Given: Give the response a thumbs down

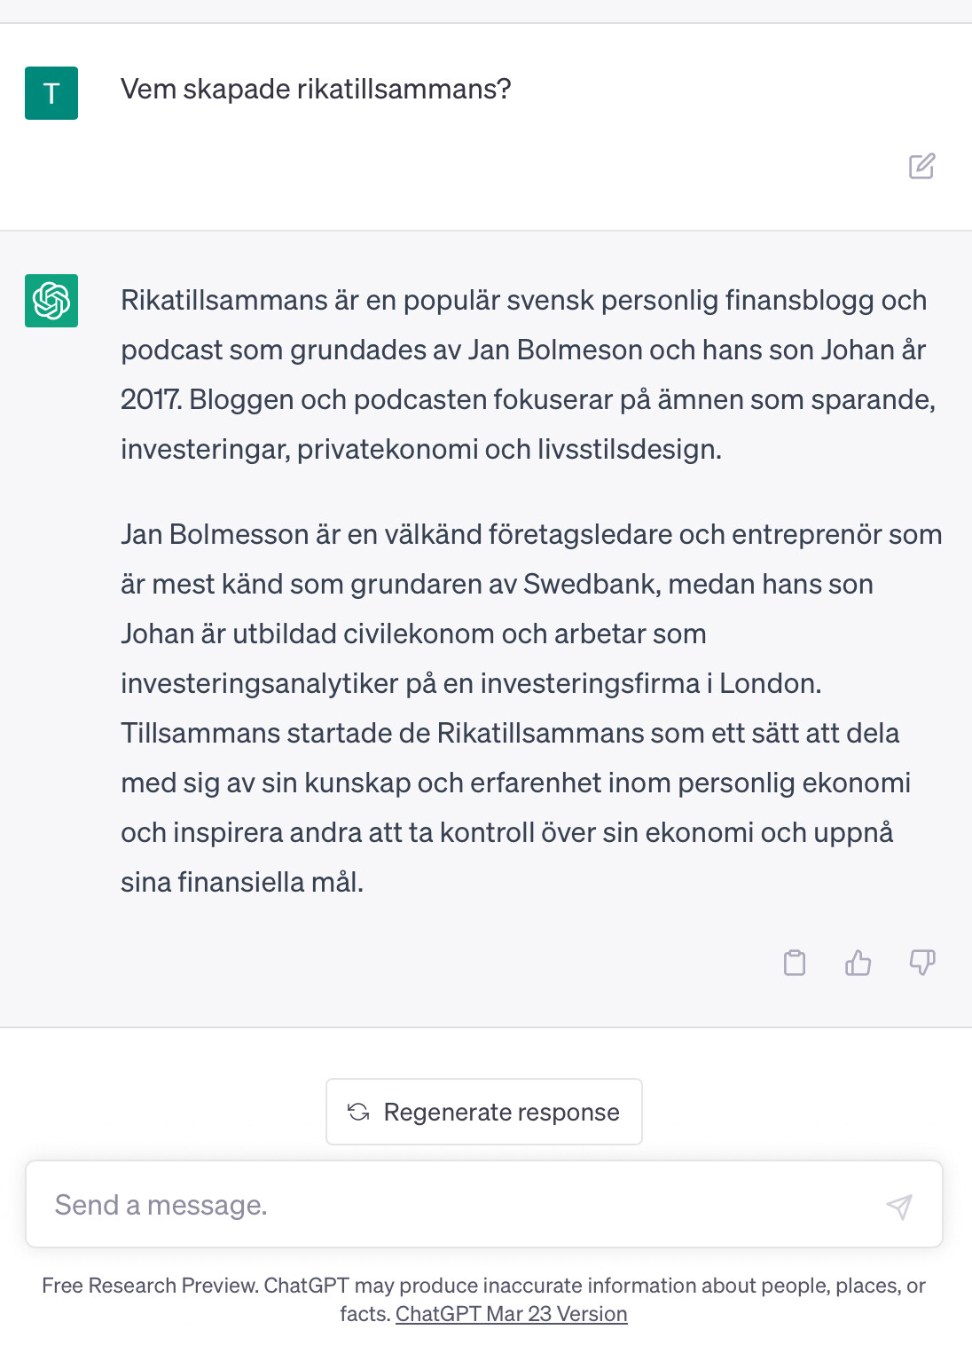Looking at the screenshot, I should click(x=922, y=963).
